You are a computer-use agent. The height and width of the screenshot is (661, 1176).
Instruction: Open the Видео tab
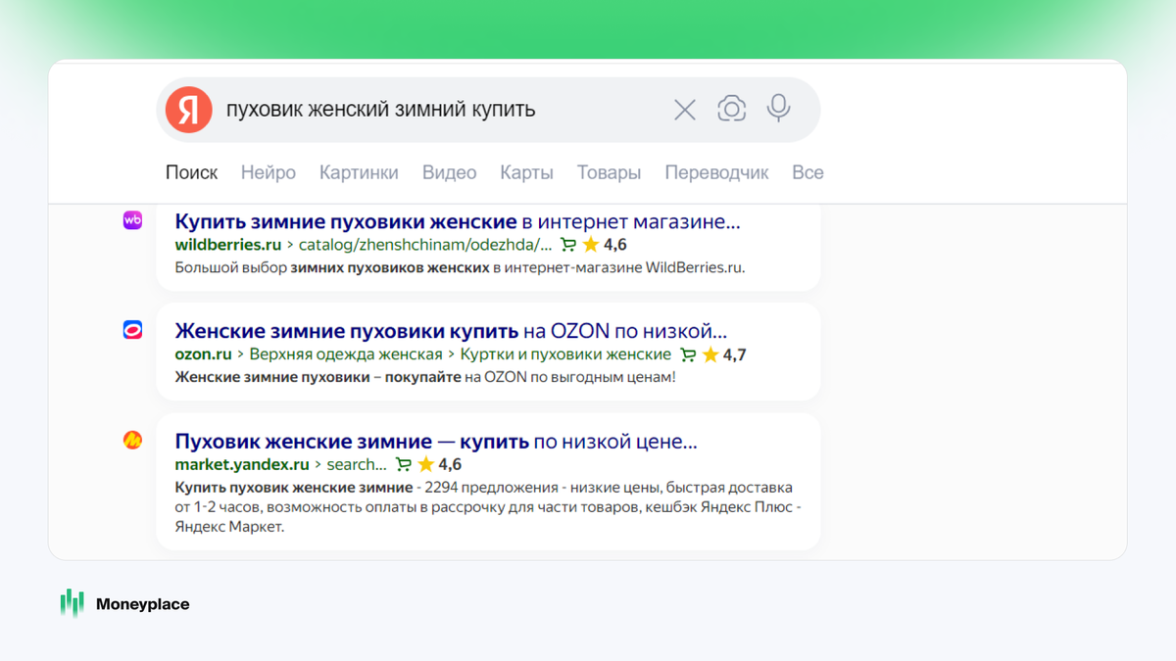pyautogui.click(x=449, y=172)
